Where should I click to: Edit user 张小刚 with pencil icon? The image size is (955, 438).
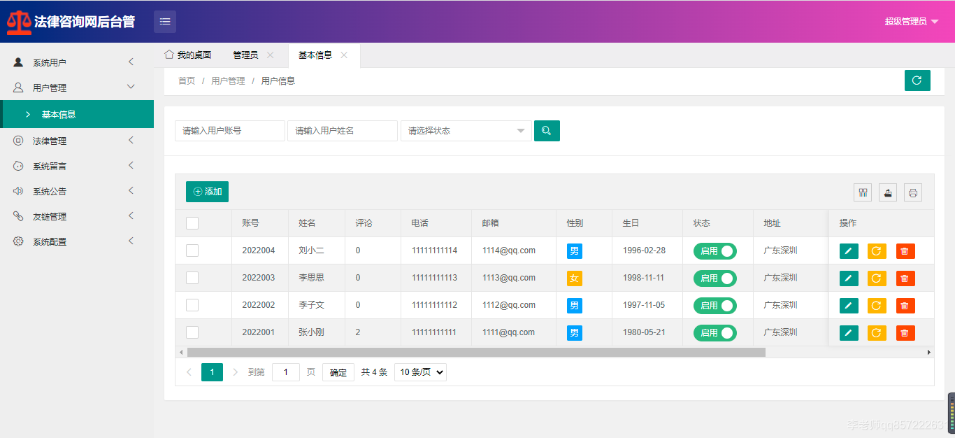click(849, 333)
